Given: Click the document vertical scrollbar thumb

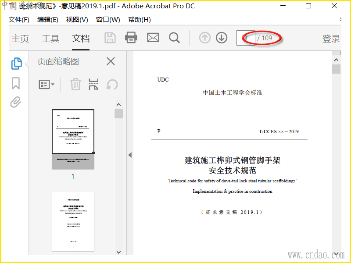Looking at the screenshot, I should pos(336,69).
